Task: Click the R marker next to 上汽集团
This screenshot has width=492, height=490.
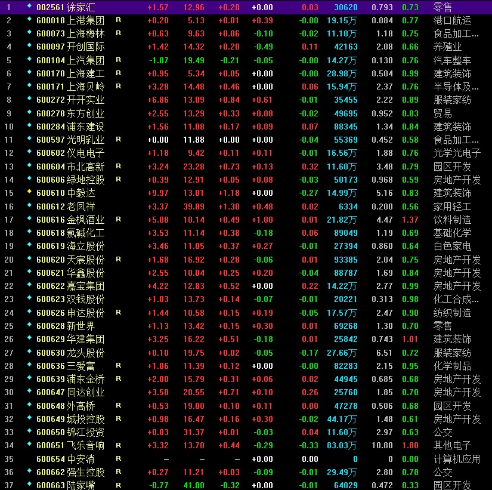Action: click(118, 60)
